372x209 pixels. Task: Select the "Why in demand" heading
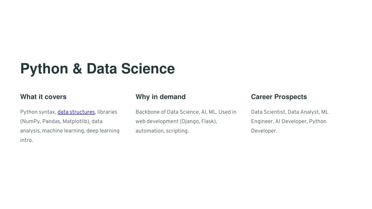point(161,97)
